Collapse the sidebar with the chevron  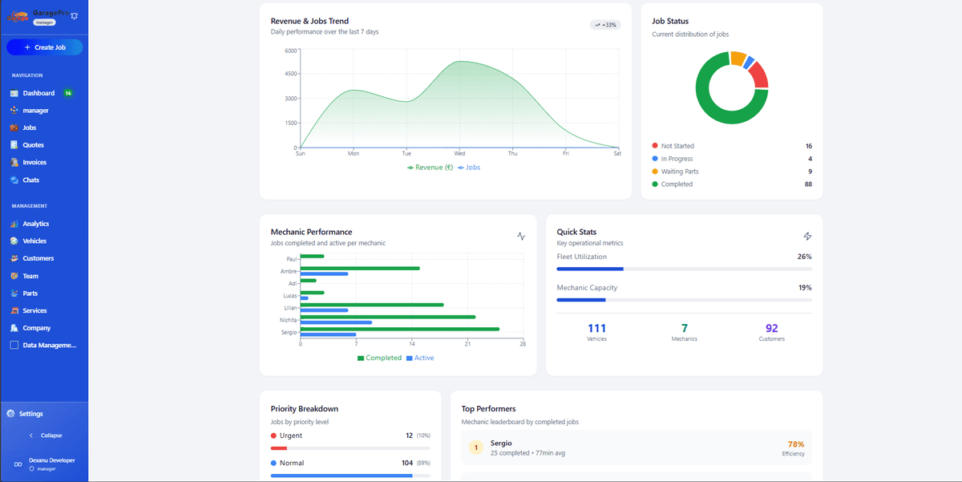click(31, 435)
